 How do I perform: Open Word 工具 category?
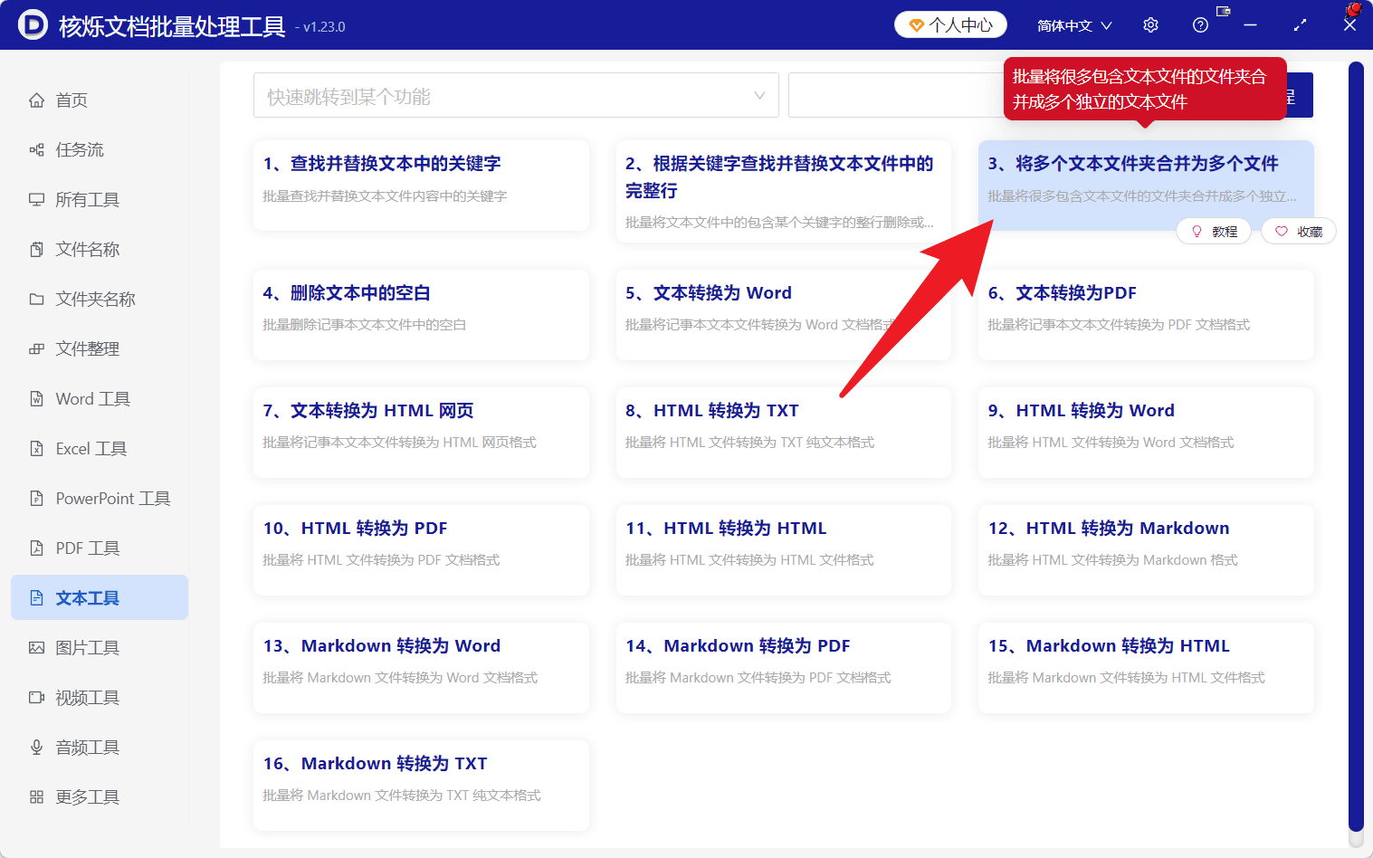[x=100, y=399]
